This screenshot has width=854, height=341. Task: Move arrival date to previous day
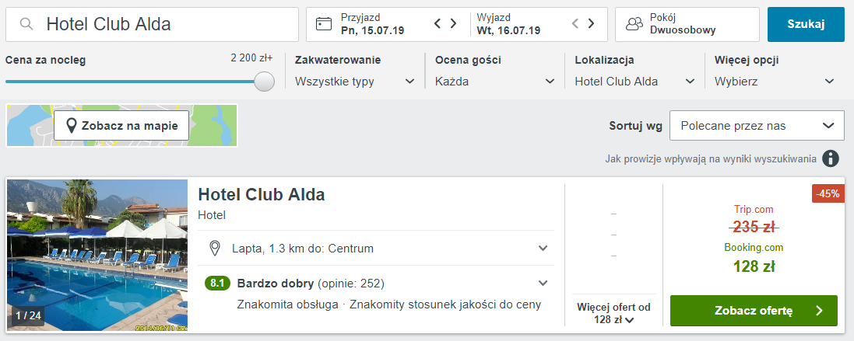[x=437, y=23]
